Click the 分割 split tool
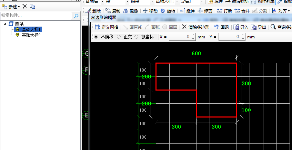This screenshot has width=292, height=150. (x=259, y=11)
